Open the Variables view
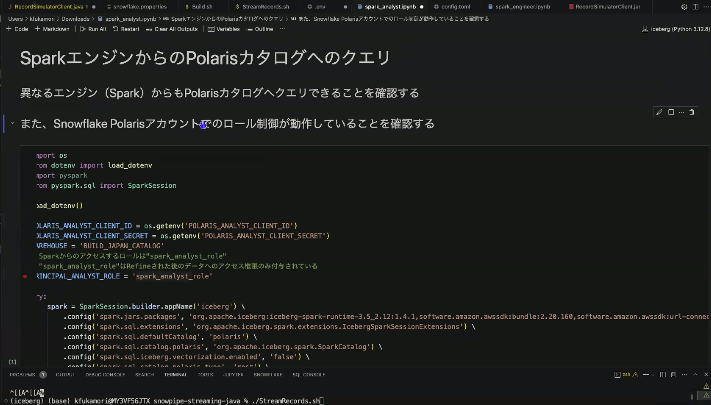Screen dimensions: 711x405 pyautogui.click(x=224, y=29)
